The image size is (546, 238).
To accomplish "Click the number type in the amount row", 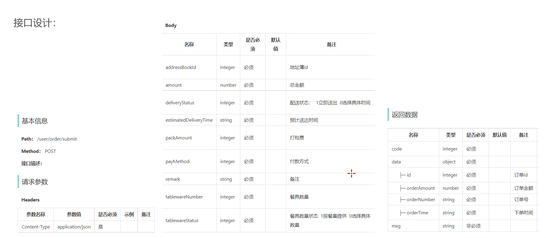I will tap(228, 85).
